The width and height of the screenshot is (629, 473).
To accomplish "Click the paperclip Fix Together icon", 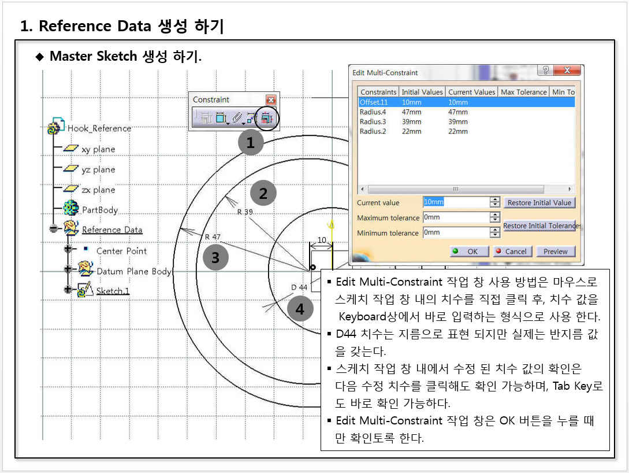I will coord(237,118).
